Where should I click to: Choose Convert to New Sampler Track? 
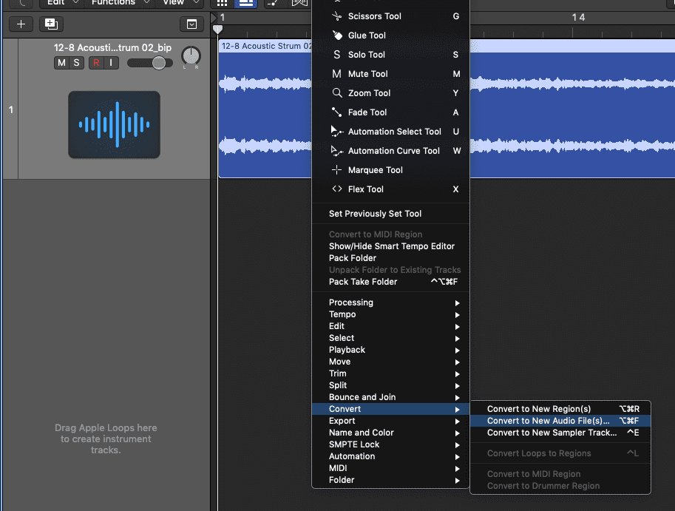coord(560,433)
